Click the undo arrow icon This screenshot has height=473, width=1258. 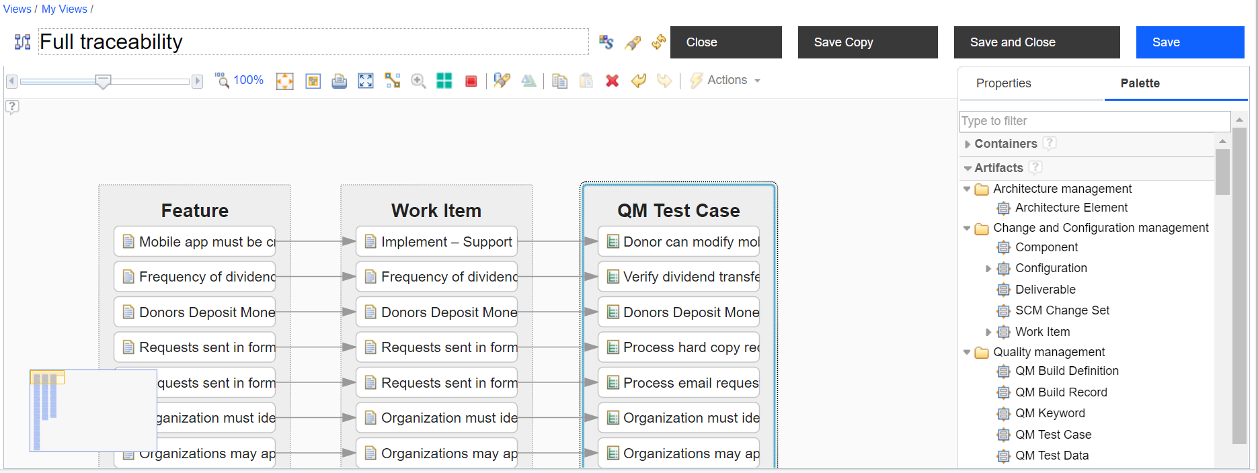(639, 81)
